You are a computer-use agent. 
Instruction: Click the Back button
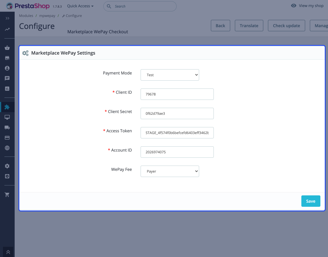[x=221, y=26]
